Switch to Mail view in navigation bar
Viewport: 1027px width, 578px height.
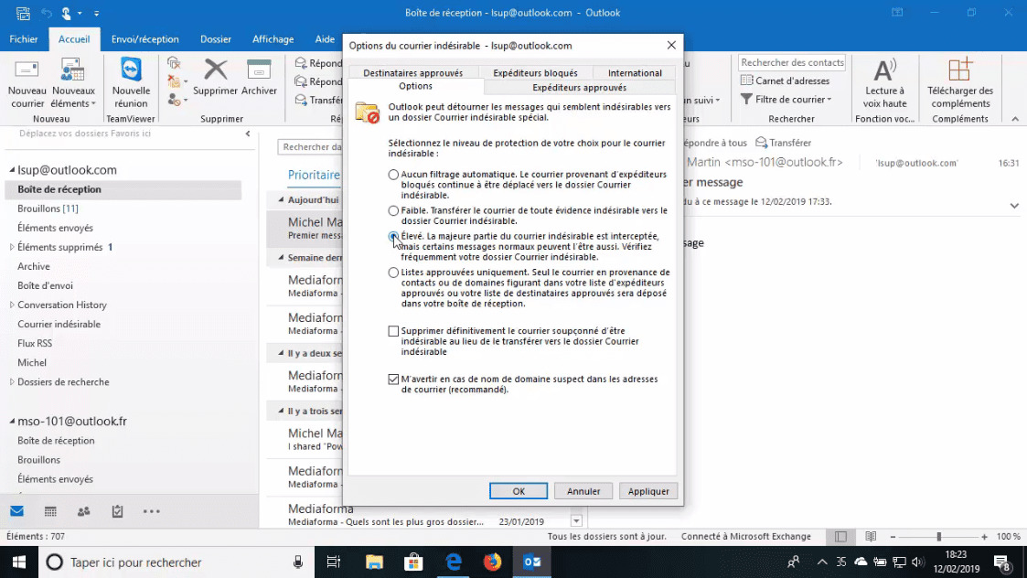pos(17,511)
